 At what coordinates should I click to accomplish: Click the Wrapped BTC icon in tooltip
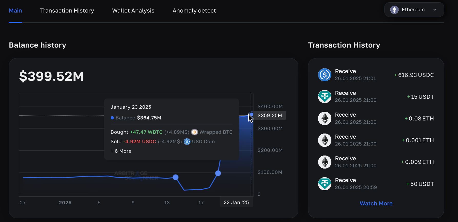pyautogui.click(x=195, y=132)
